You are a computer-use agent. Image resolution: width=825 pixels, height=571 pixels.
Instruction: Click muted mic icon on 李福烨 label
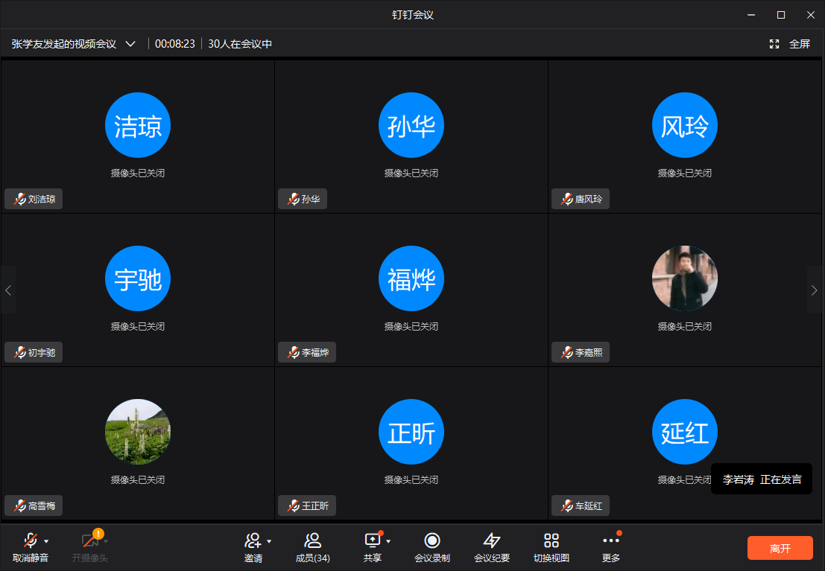pyautogui.click(x=294, y=352)
